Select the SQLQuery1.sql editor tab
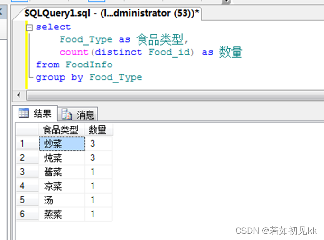The width and height of the screenshot is (324, 240). pyautogui.click(x=111, y=13)
